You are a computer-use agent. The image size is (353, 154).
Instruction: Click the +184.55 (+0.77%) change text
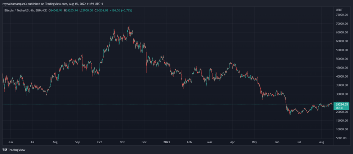(121, 10)
